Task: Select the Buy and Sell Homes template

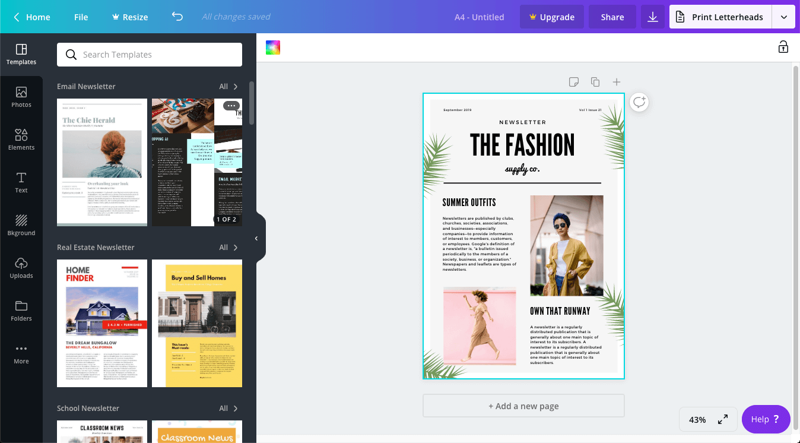Action: pos(197,323)
